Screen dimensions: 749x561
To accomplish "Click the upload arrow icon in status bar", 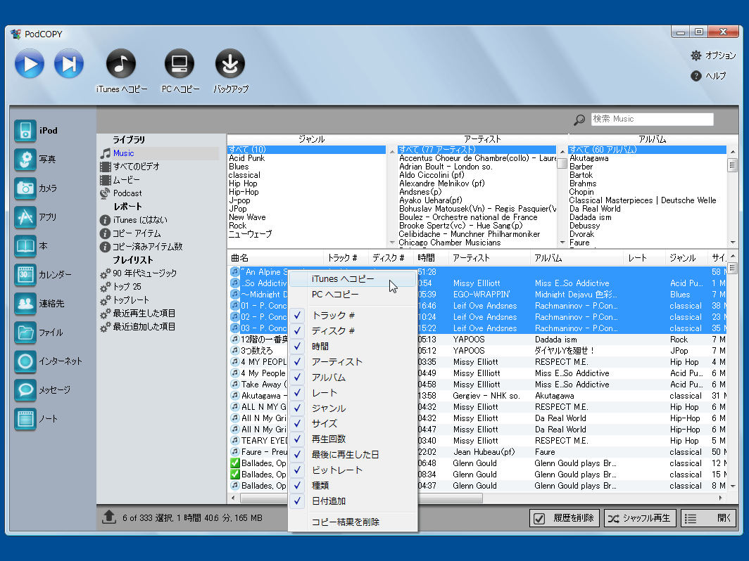I will 109,517.
